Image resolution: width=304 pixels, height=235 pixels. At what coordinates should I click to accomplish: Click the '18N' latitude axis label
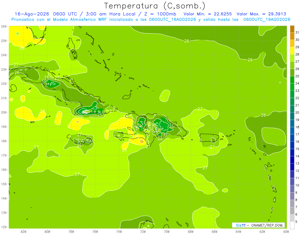coord(4,141)
